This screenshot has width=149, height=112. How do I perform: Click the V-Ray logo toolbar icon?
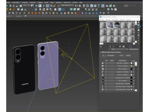point(55,9)
